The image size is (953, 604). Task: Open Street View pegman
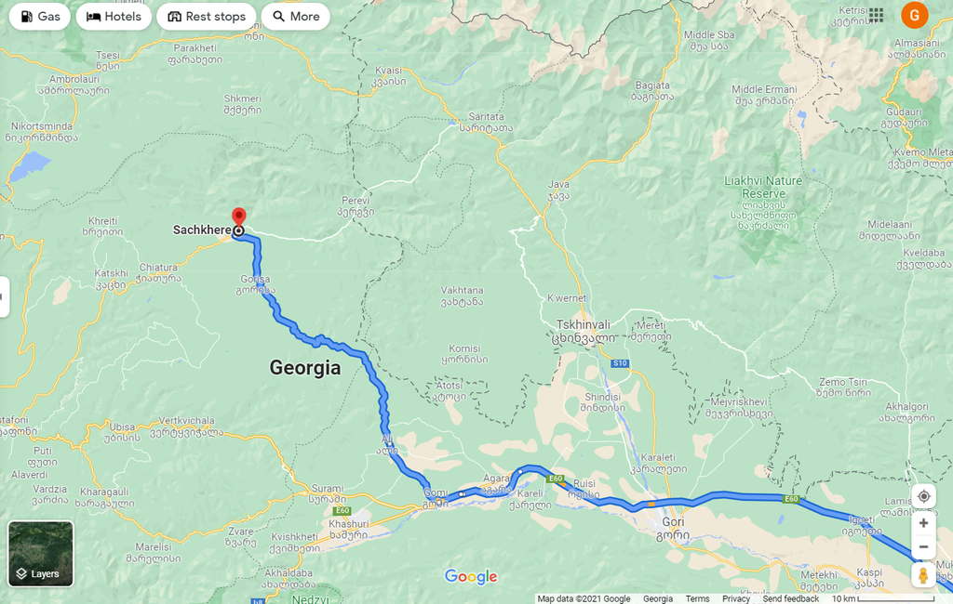(x=923, y=575)
